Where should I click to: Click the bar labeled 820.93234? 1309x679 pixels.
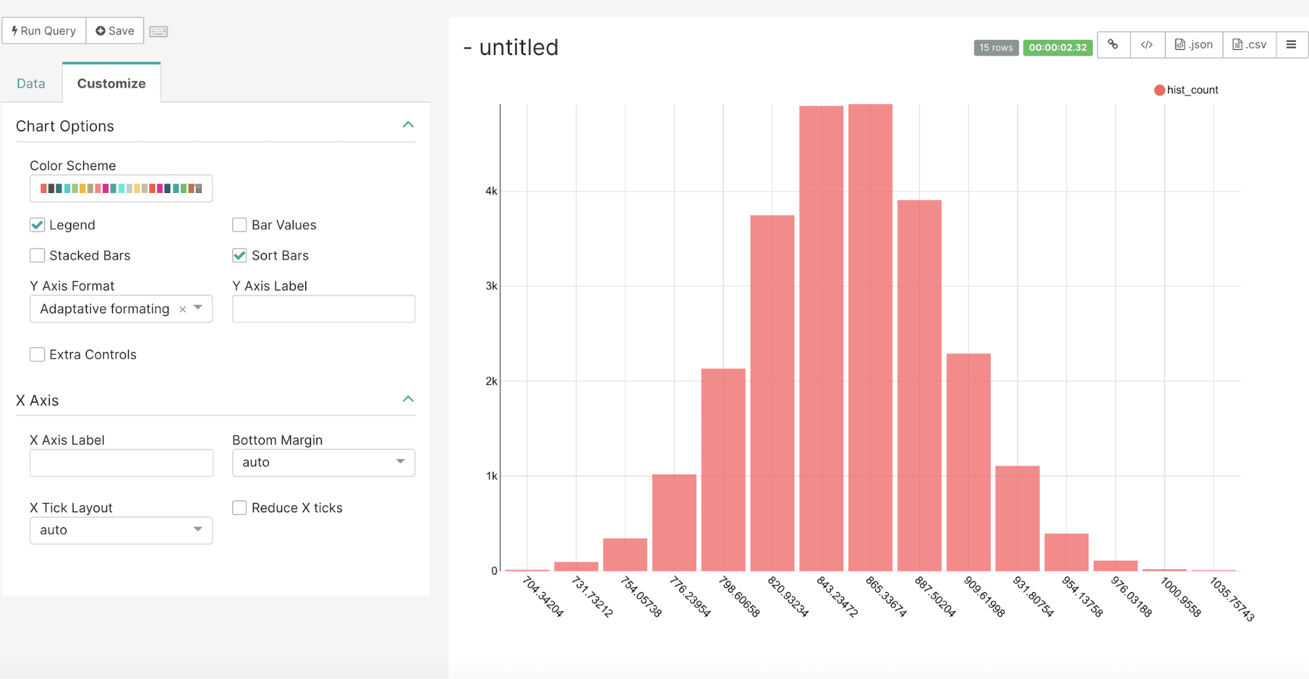772,393
